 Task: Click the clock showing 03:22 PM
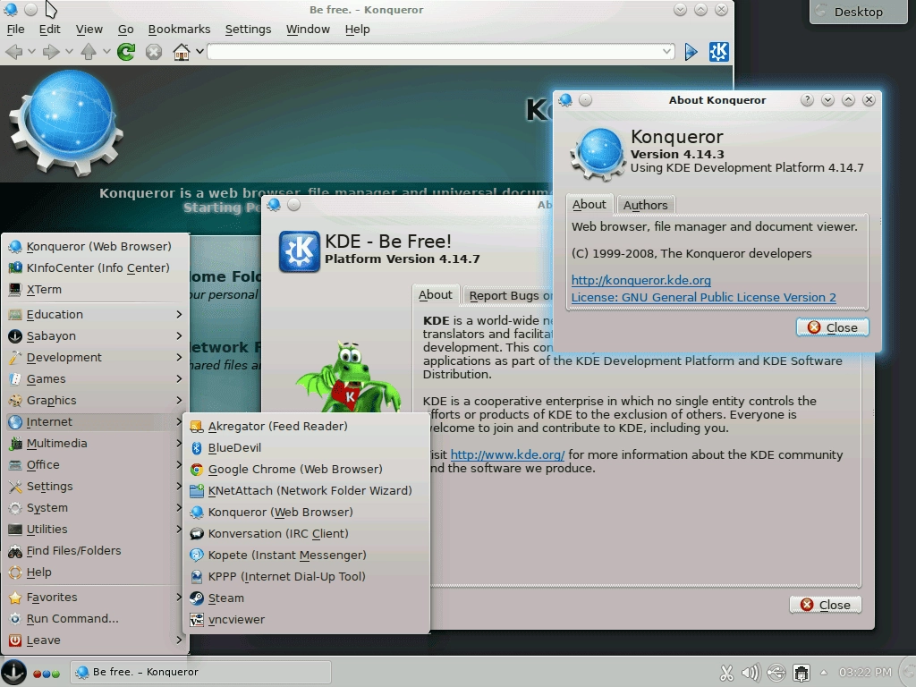point(865,673)
